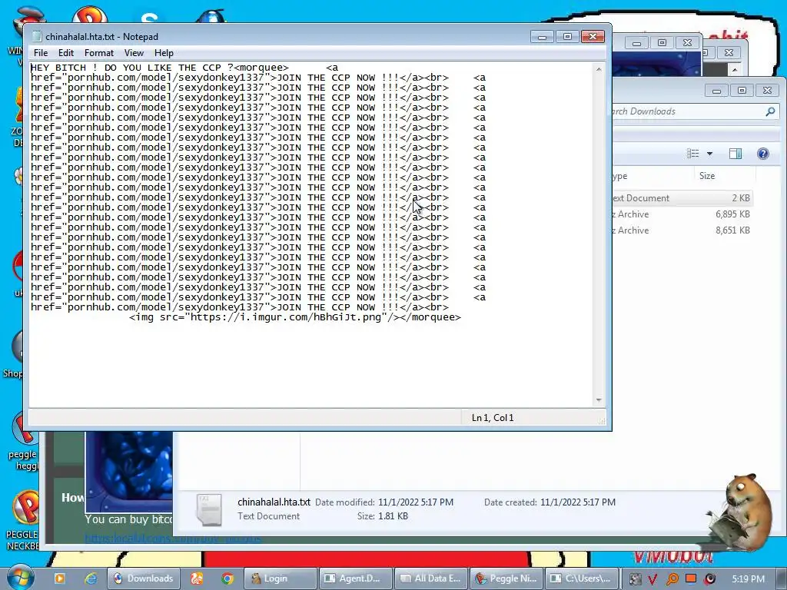Image resolution: width=787 pixels, height=590 pixels.
Task: Click the red V tray icon
Action: (653, 579)
